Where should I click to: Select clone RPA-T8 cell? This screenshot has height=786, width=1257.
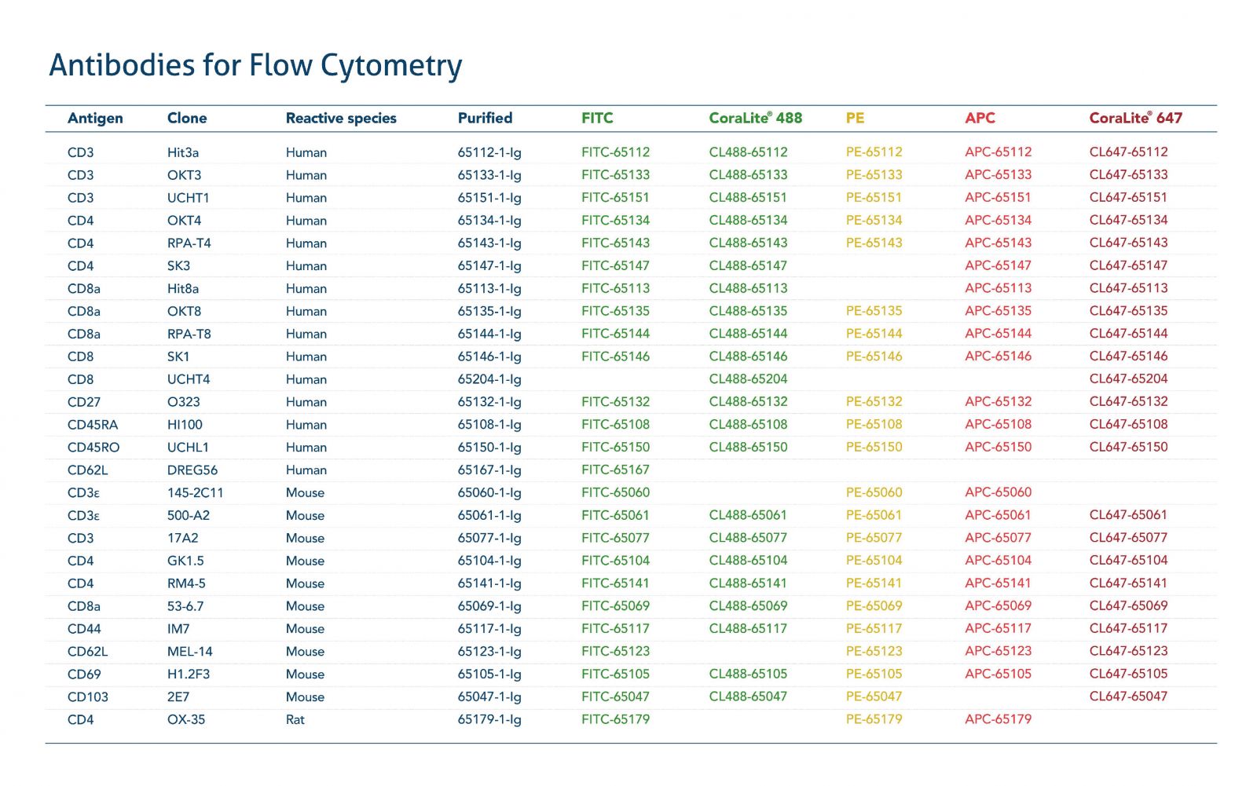tap(189, 335)
